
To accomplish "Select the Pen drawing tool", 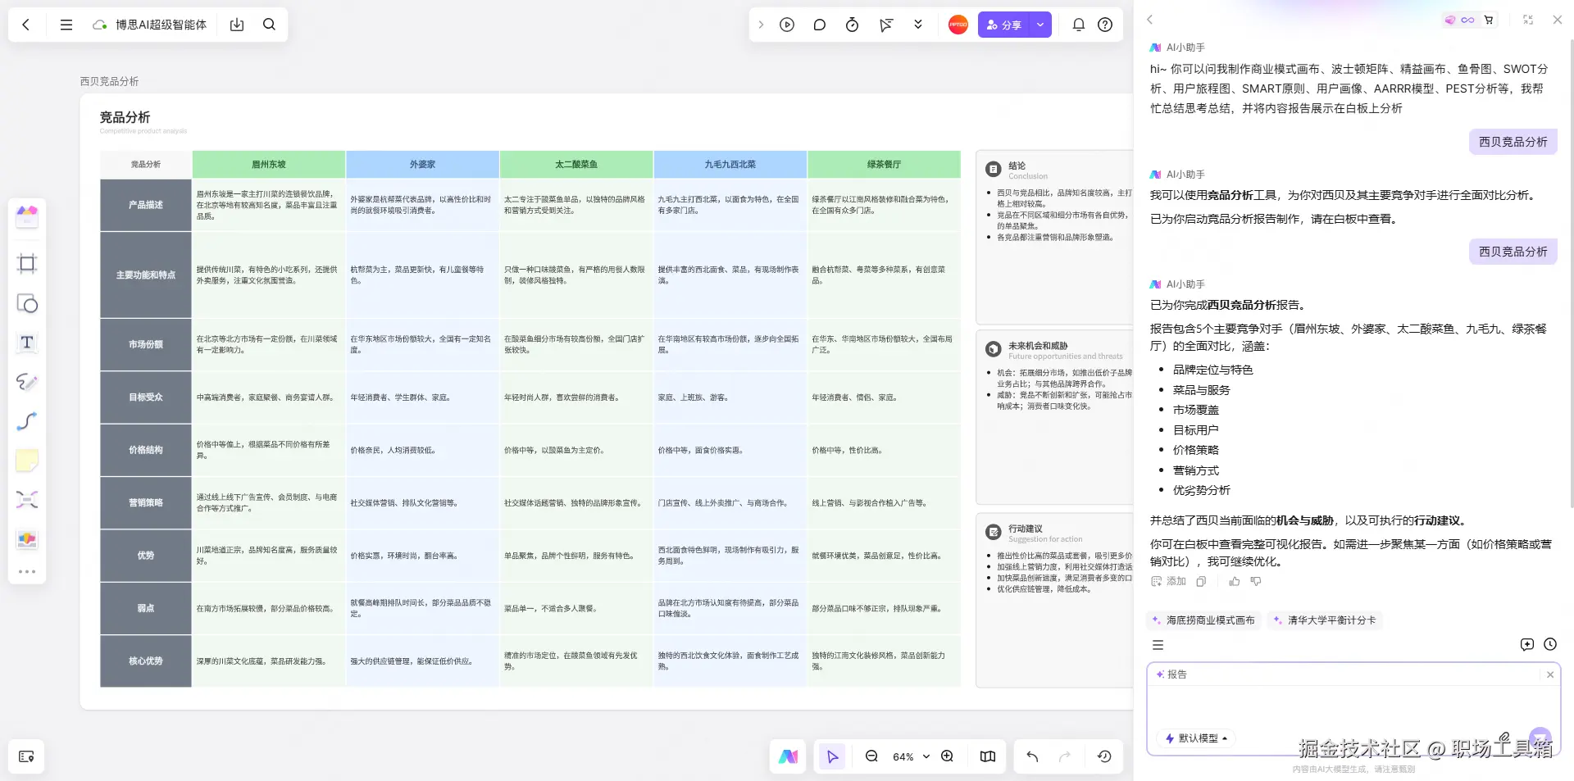I will (x=27, y=382).
